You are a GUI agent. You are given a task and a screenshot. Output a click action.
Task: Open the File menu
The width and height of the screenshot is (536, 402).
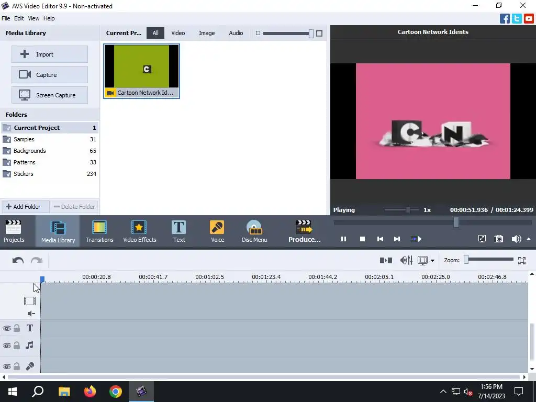click(x=6, y=18)
